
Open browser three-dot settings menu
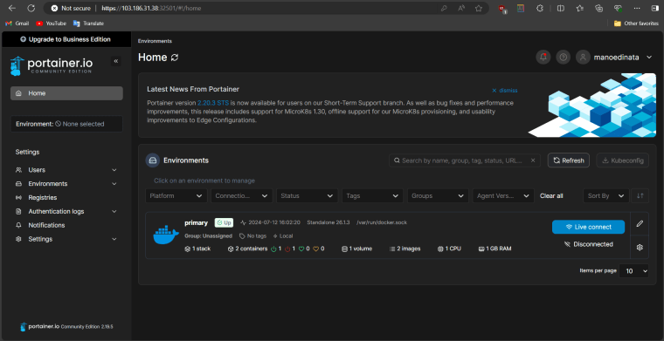(x=637, y=8)
